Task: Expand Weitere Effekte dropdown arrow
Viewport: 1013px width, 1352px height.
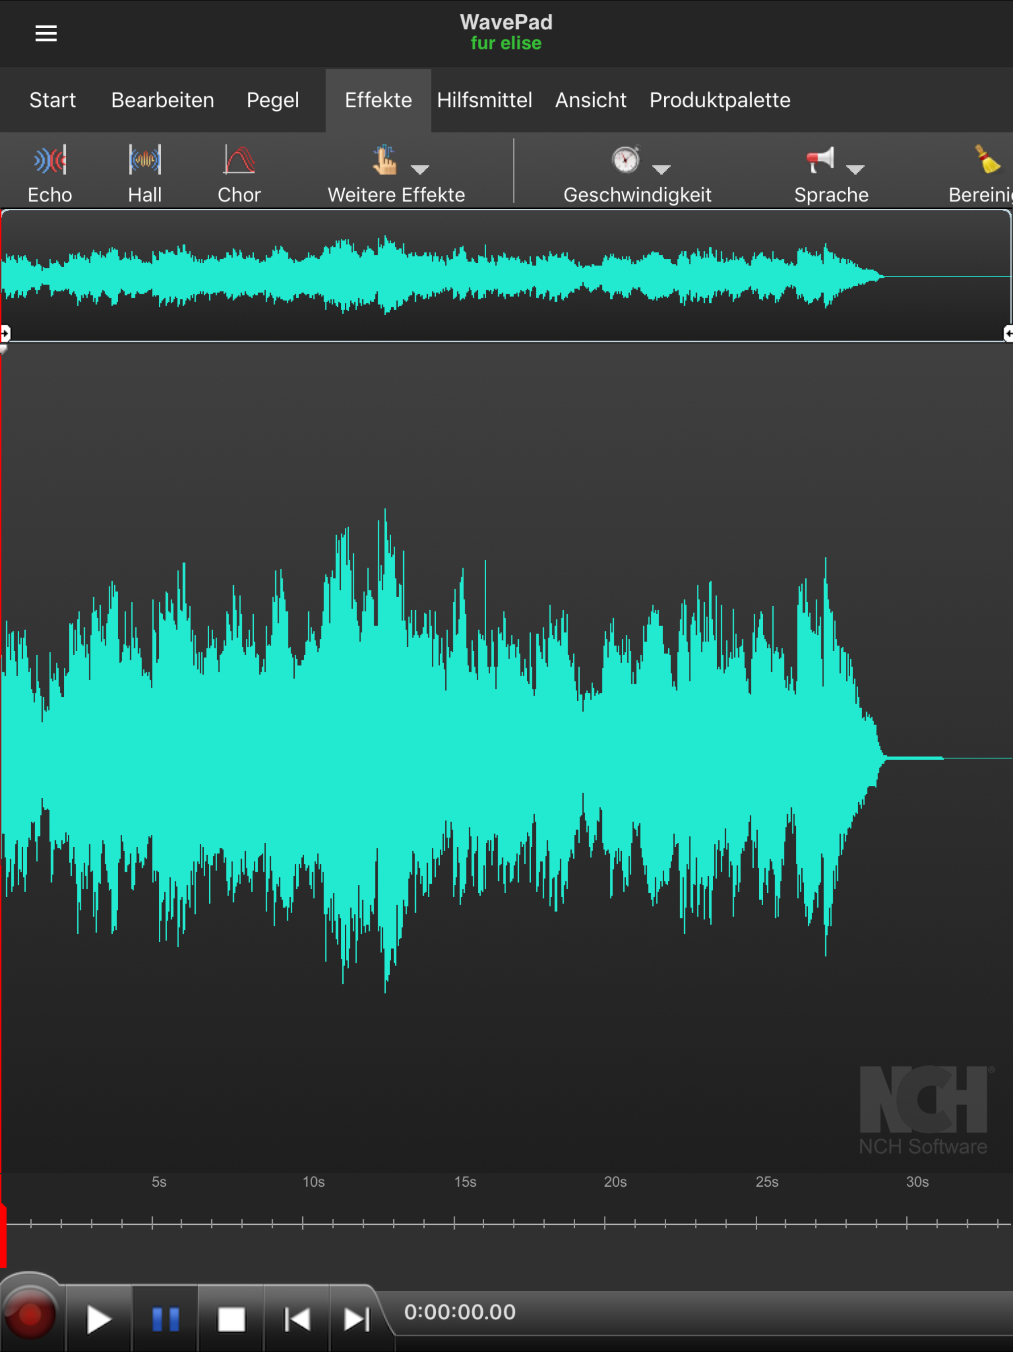Action: pyautogui.click(x=420, y=169)
